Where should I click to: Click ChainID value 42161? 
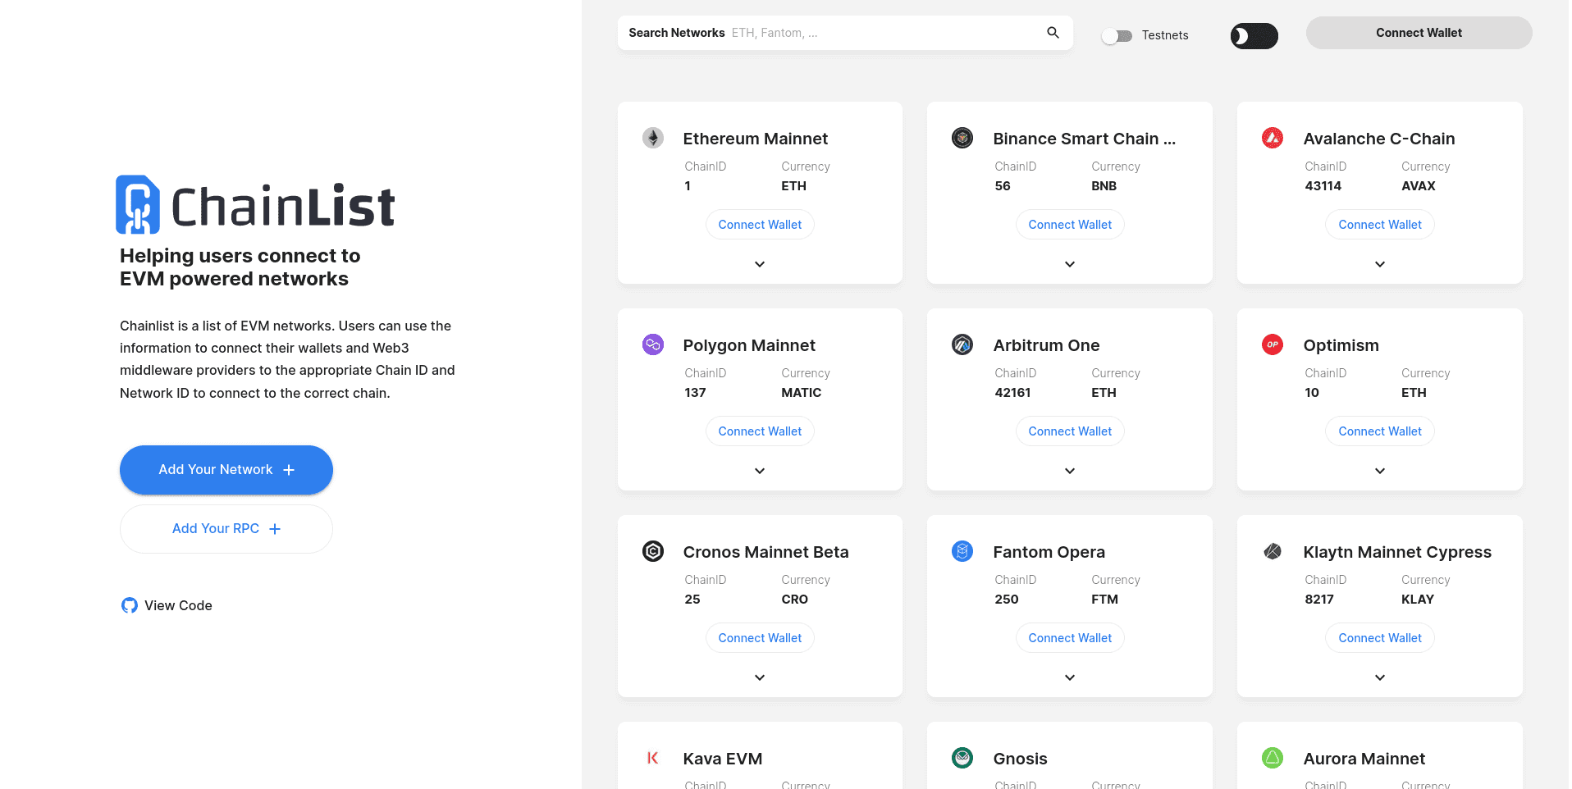pyautogui.click(x=1012, y=393)
